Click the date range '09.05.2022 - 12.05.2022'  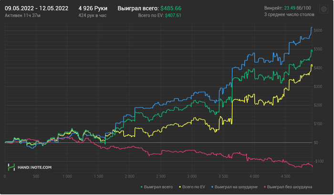click(x=36, y=8)
